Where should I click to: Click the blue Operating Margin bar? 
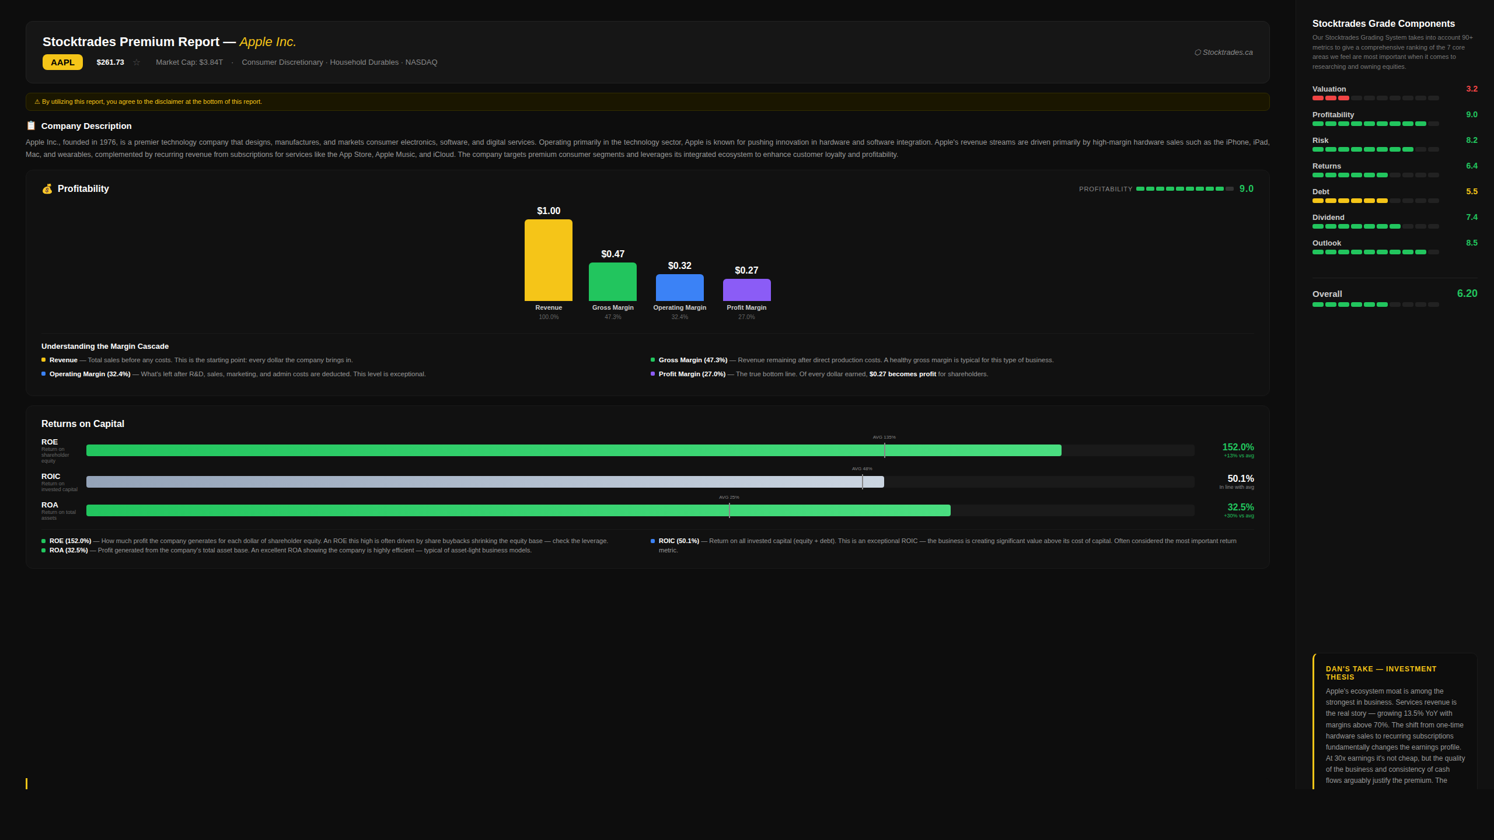click(x=679, y=288)
